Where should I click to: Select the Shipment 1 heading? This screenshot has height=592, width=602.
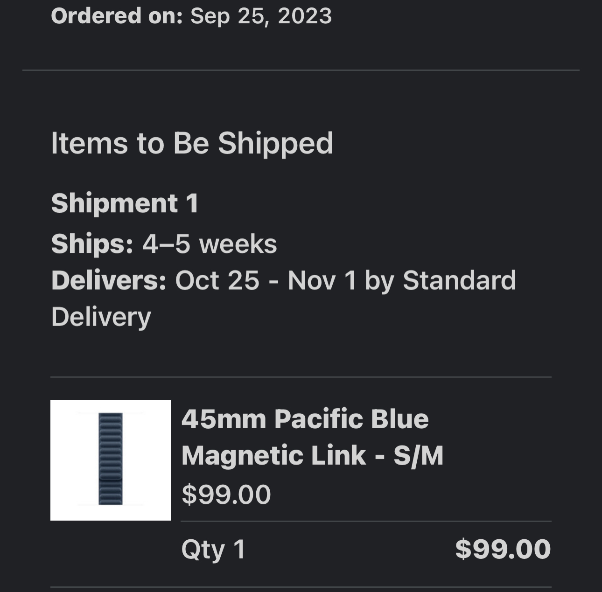click(125, 203)
